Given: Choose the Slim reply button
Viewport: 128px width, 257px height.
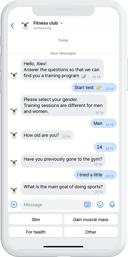Looking at the screenshot, I should [36, 219].
